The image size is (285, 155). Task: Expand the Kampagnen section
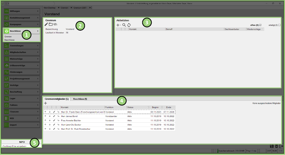tap(38, 24)
